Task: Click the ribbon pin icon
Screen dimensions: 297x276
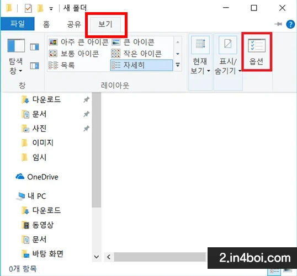Action: pyautogui.click(x=278, y=24)
